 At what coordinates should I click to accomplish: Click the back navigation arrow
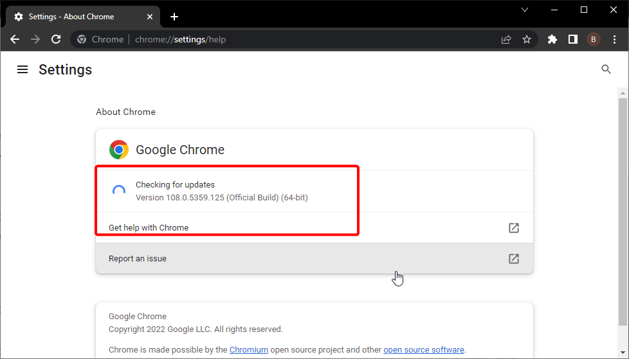[x=15, y=39]
